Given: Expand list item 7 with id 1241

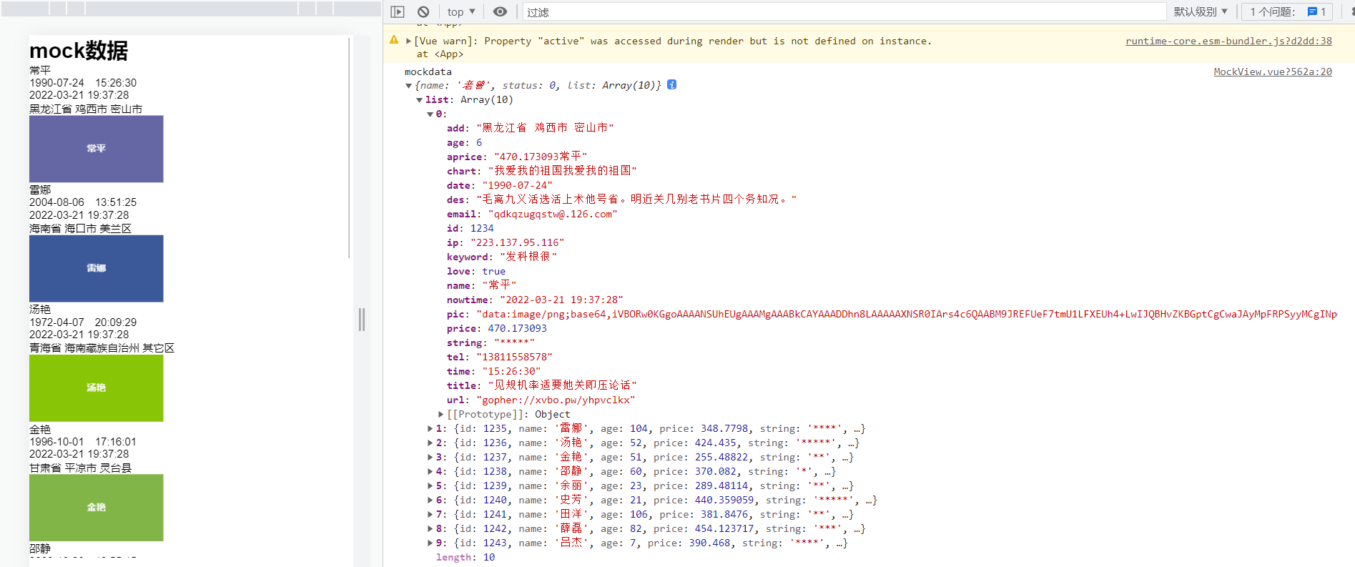Looking at the screenshot, I should pos(430,514).
